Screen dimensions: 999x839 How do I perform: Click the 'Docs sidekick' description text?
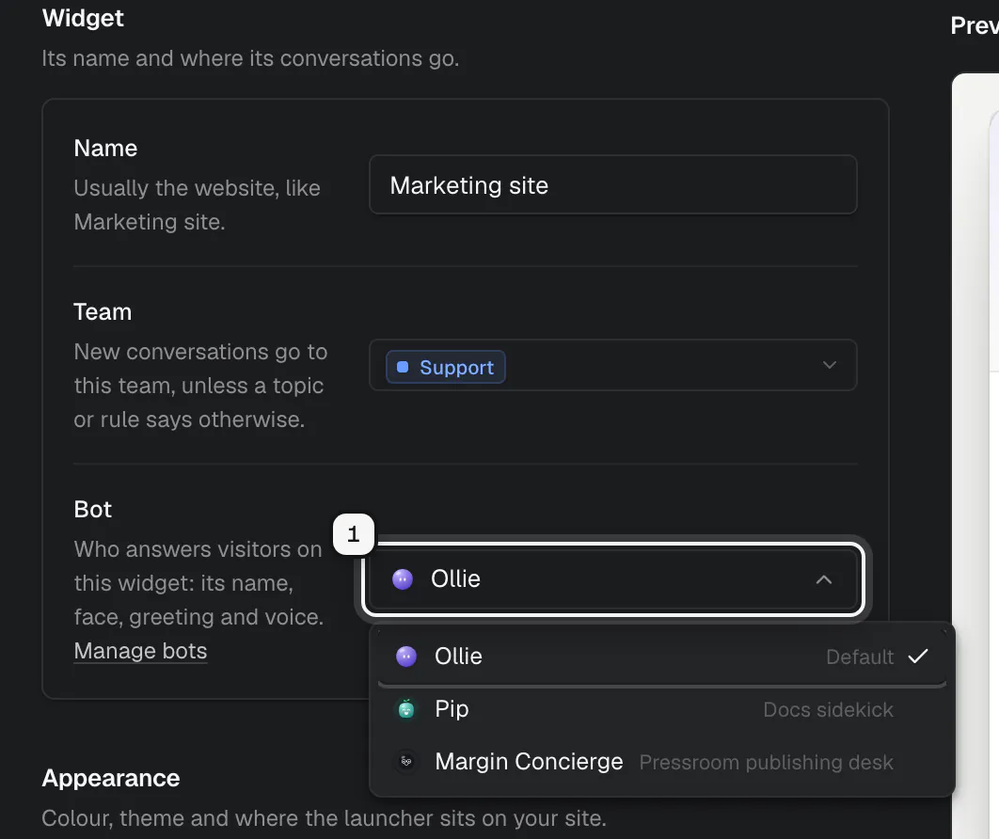[828, 710]
